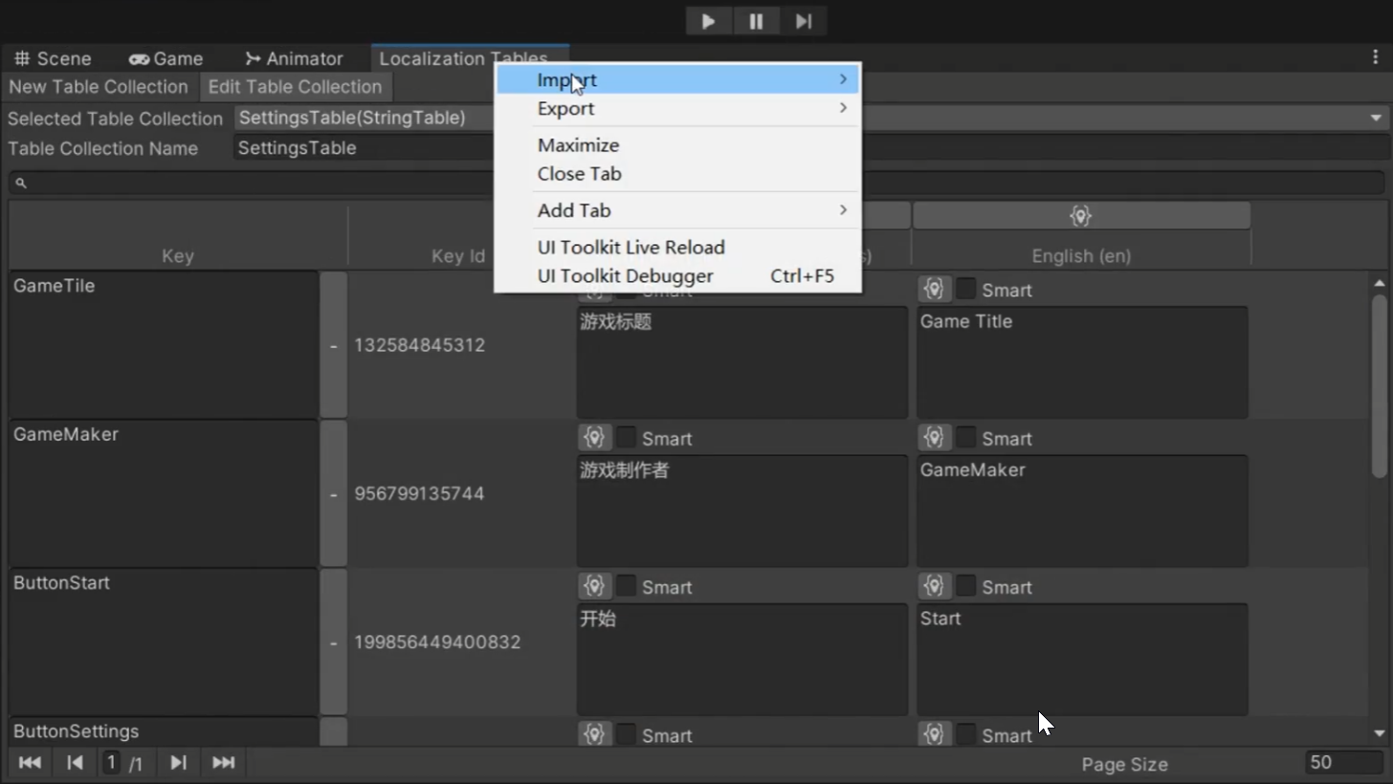
Task: Go to the previous page
Action: coord(75,762)
